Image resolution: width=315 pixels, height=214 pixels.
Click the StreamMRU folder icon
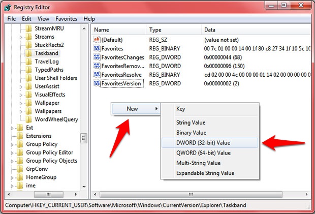[29, 28]
